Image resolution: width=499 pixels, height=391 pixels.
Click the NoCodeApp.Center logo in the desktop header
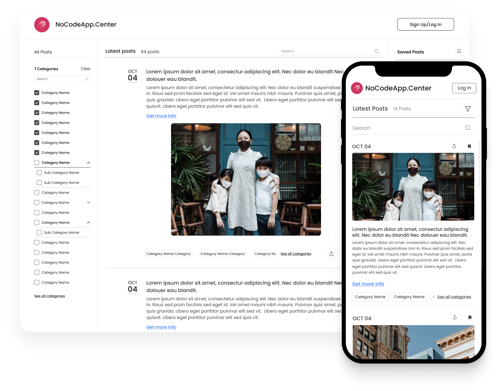(42, 25)
